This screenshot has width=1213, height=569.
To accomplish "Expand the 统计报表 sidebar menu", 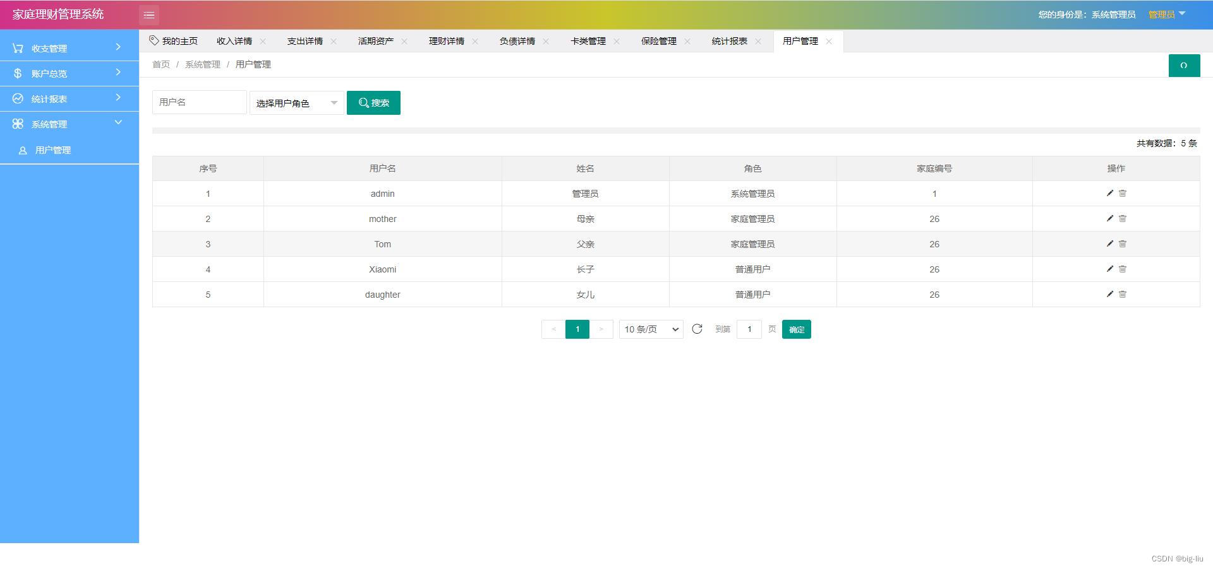I will [x=69, y=98].
